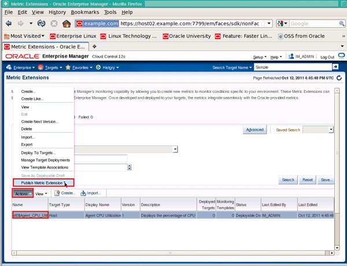
Task: Select View Template Associations menu entry
Action: pyautogui.click(x=45, y=167)
